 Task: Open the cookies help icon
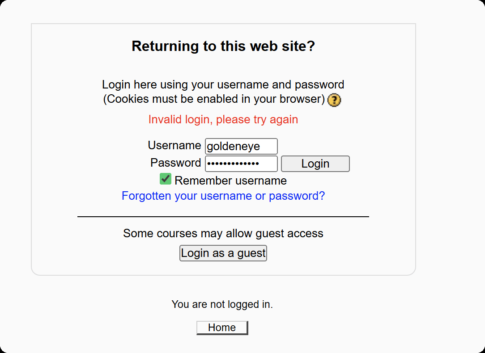click(x=334, y=100)
